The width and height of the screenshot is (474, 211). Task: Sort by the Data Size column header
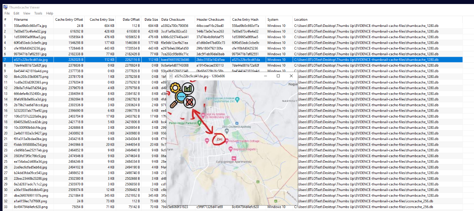coord(151,20)
